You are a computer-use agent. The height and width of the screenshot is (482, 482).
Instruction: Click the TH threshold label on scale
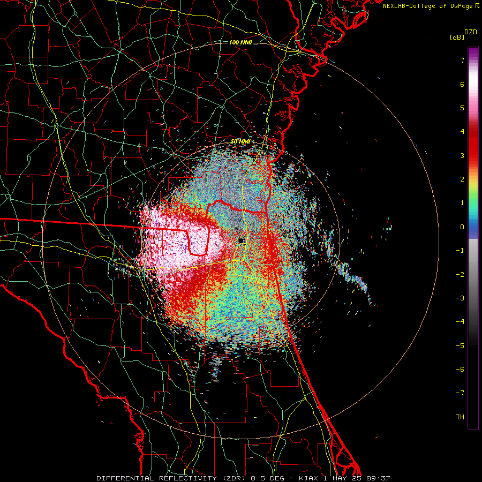click(x=460, y=417)
